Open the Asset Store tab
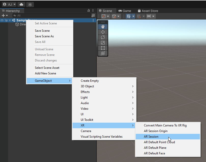Screen dimensions: 206x162 [x=148, y=11]
